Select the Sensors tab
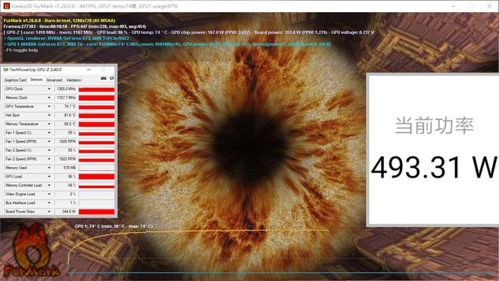Image resolution: width=499 pixels, height=281 pixels. tap(36, 79)
